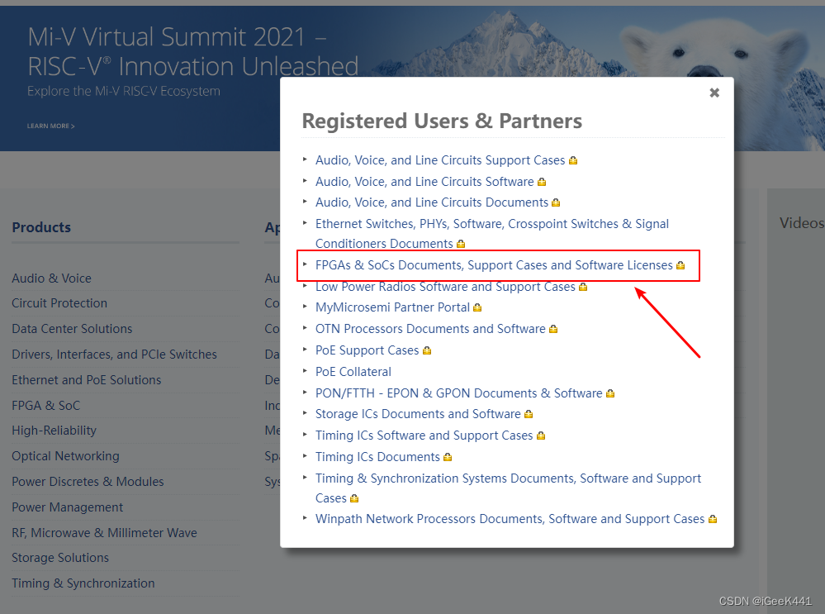Open Winpath Network Processors Documents link
The width and height of the screenshot is (825, 614).
click(510, 519)
